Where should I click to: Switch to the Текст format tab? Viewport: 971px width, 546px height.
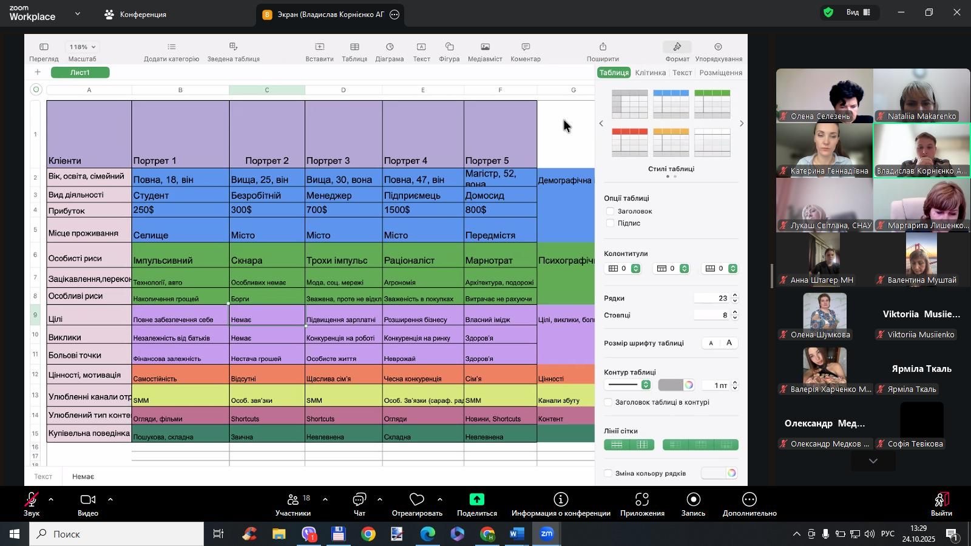[682, 73]
